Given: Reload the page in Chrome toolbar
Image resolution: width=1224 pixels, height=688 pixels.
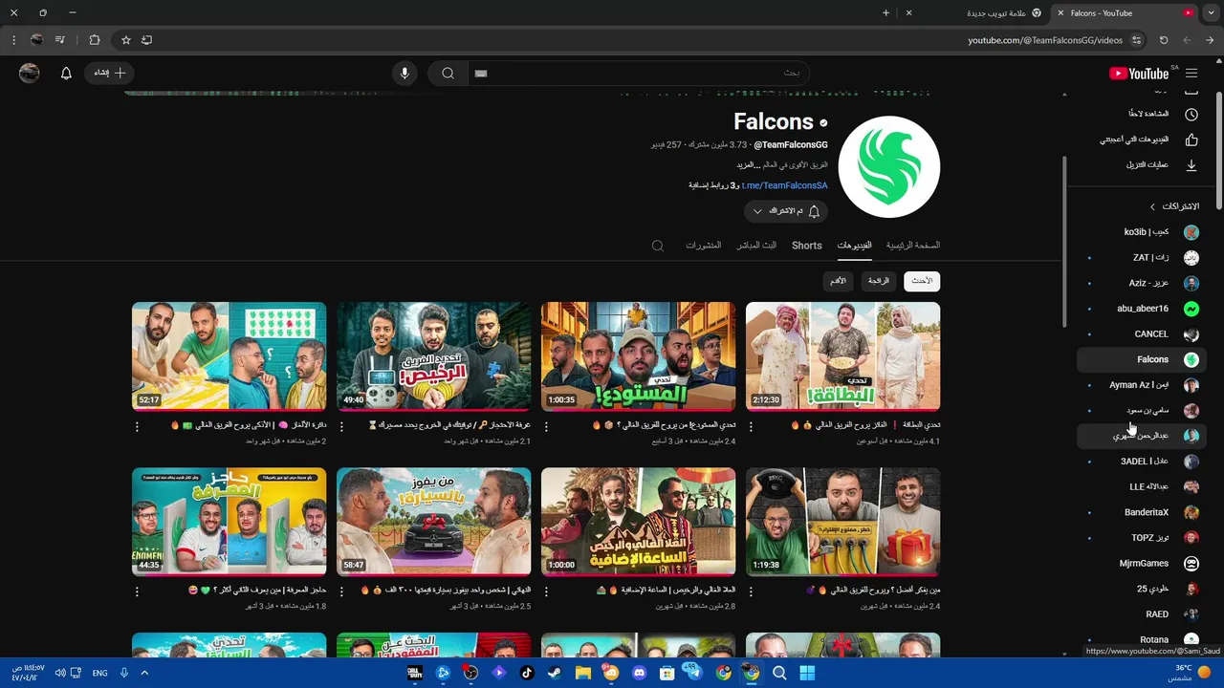Looking at the screenshot, I should pos(1164,40).
